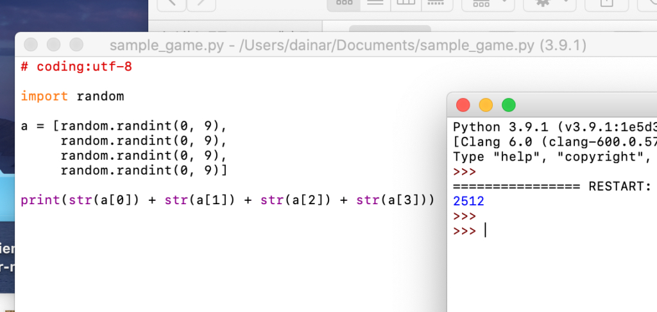Click the sample_game.py title bar text
Image resolution: width=657 pixels, height=312 pixels.
coord(347,46)
